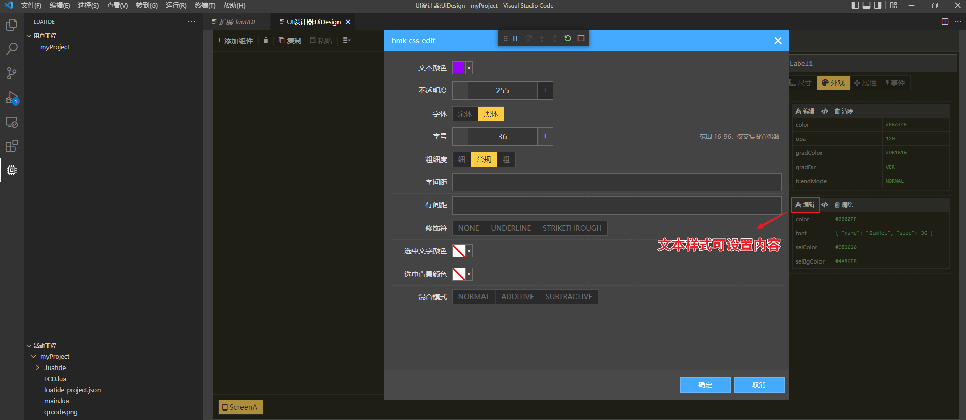This screenshot has height=420, width=966.
Task: Set blend mode to ADDITIVE
Action: [517, 297]
